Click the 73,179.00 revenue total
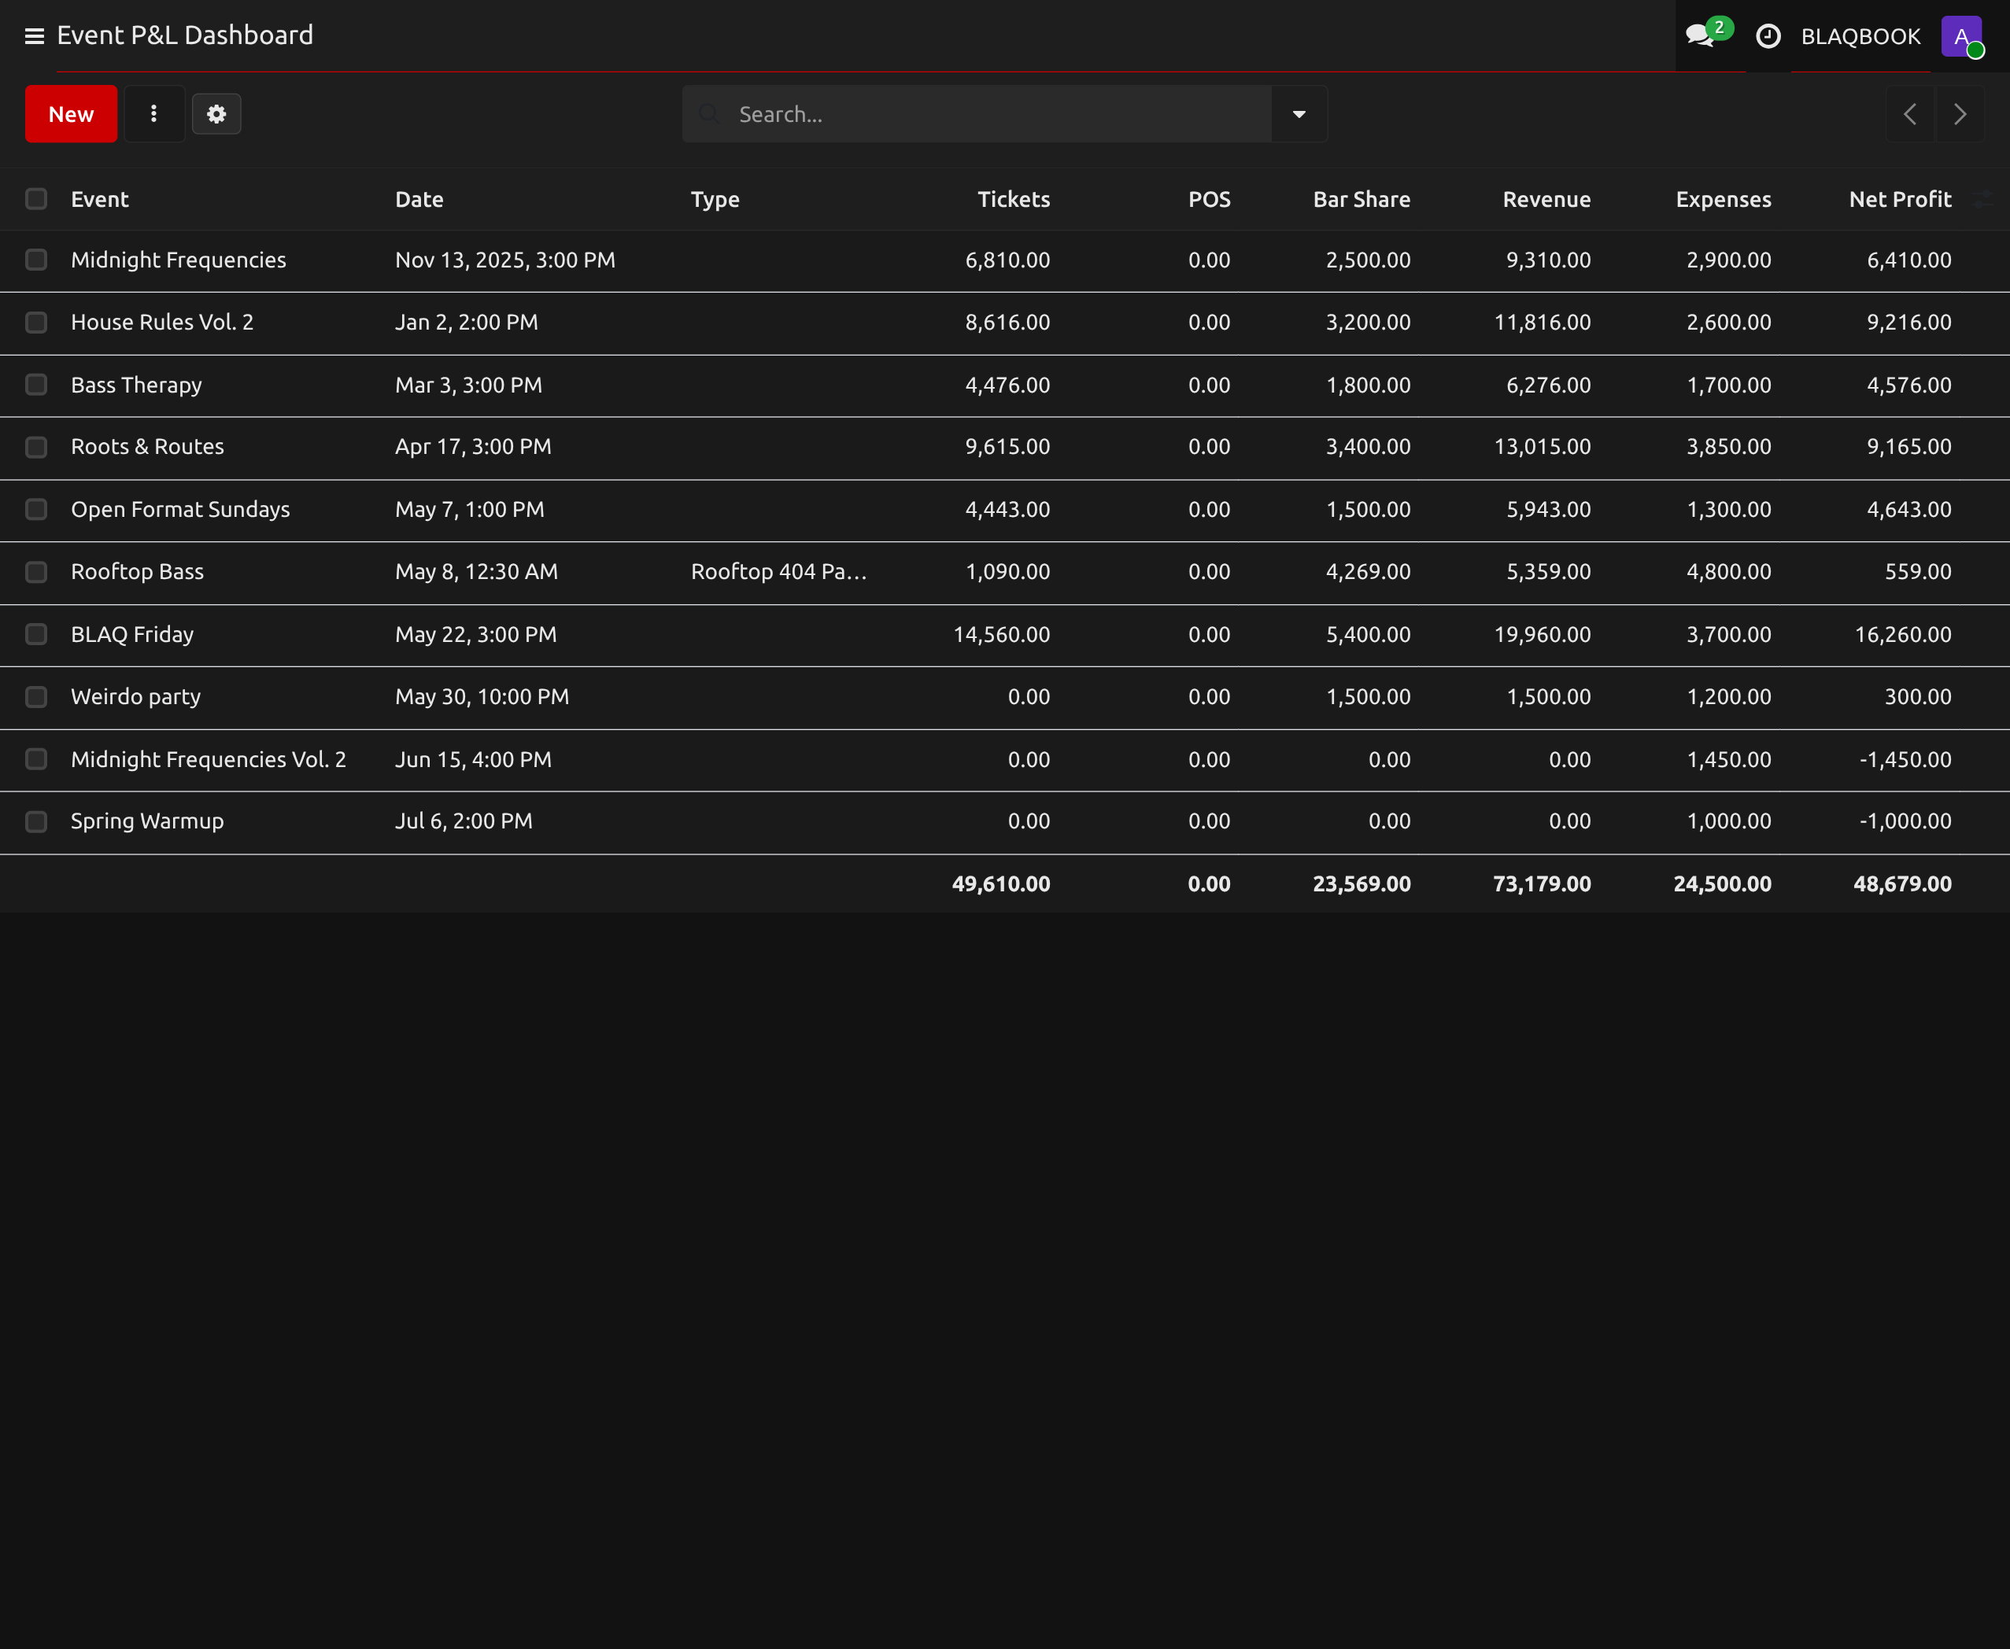2010x1649 pixels. (x=1543, y=884)
